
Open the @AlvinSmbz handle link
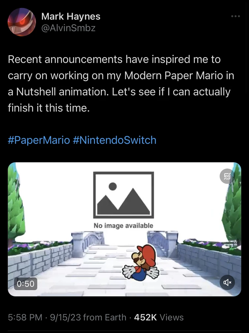tap(68, 28)
